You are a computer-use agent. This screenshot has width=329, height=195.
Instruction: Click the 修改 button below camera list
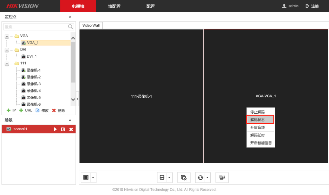tap(42, 110)
